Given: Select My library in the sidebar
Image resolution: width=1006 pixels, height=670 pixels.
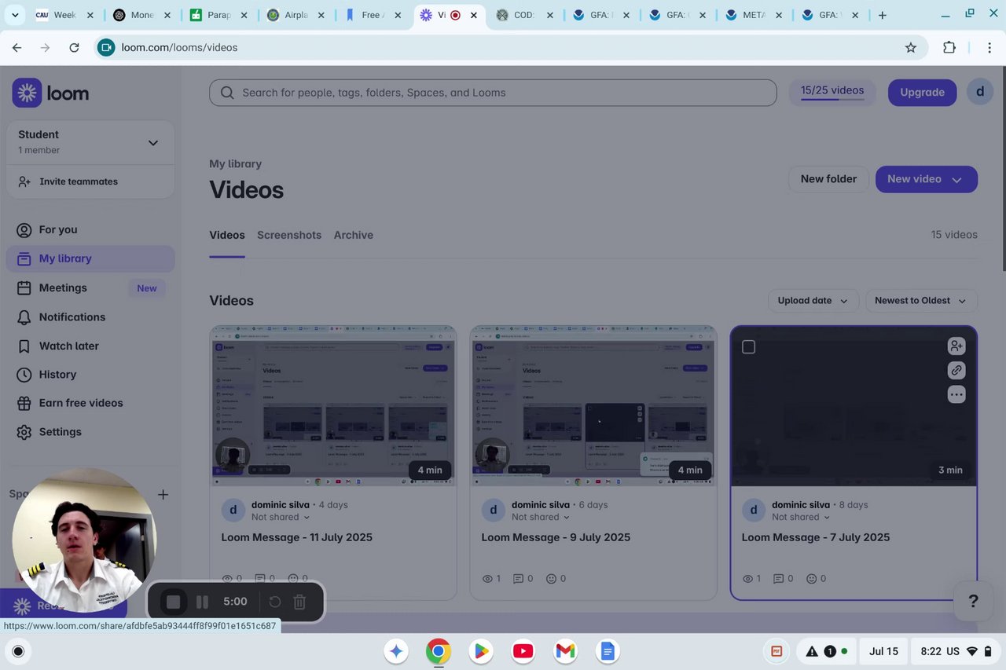Looking at the screenshot, I should (x=90, y=258).
